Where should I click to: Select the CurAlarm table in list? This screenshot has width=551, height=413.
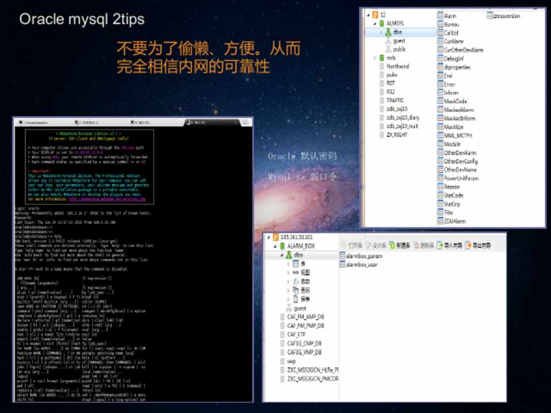click(453, 41)
